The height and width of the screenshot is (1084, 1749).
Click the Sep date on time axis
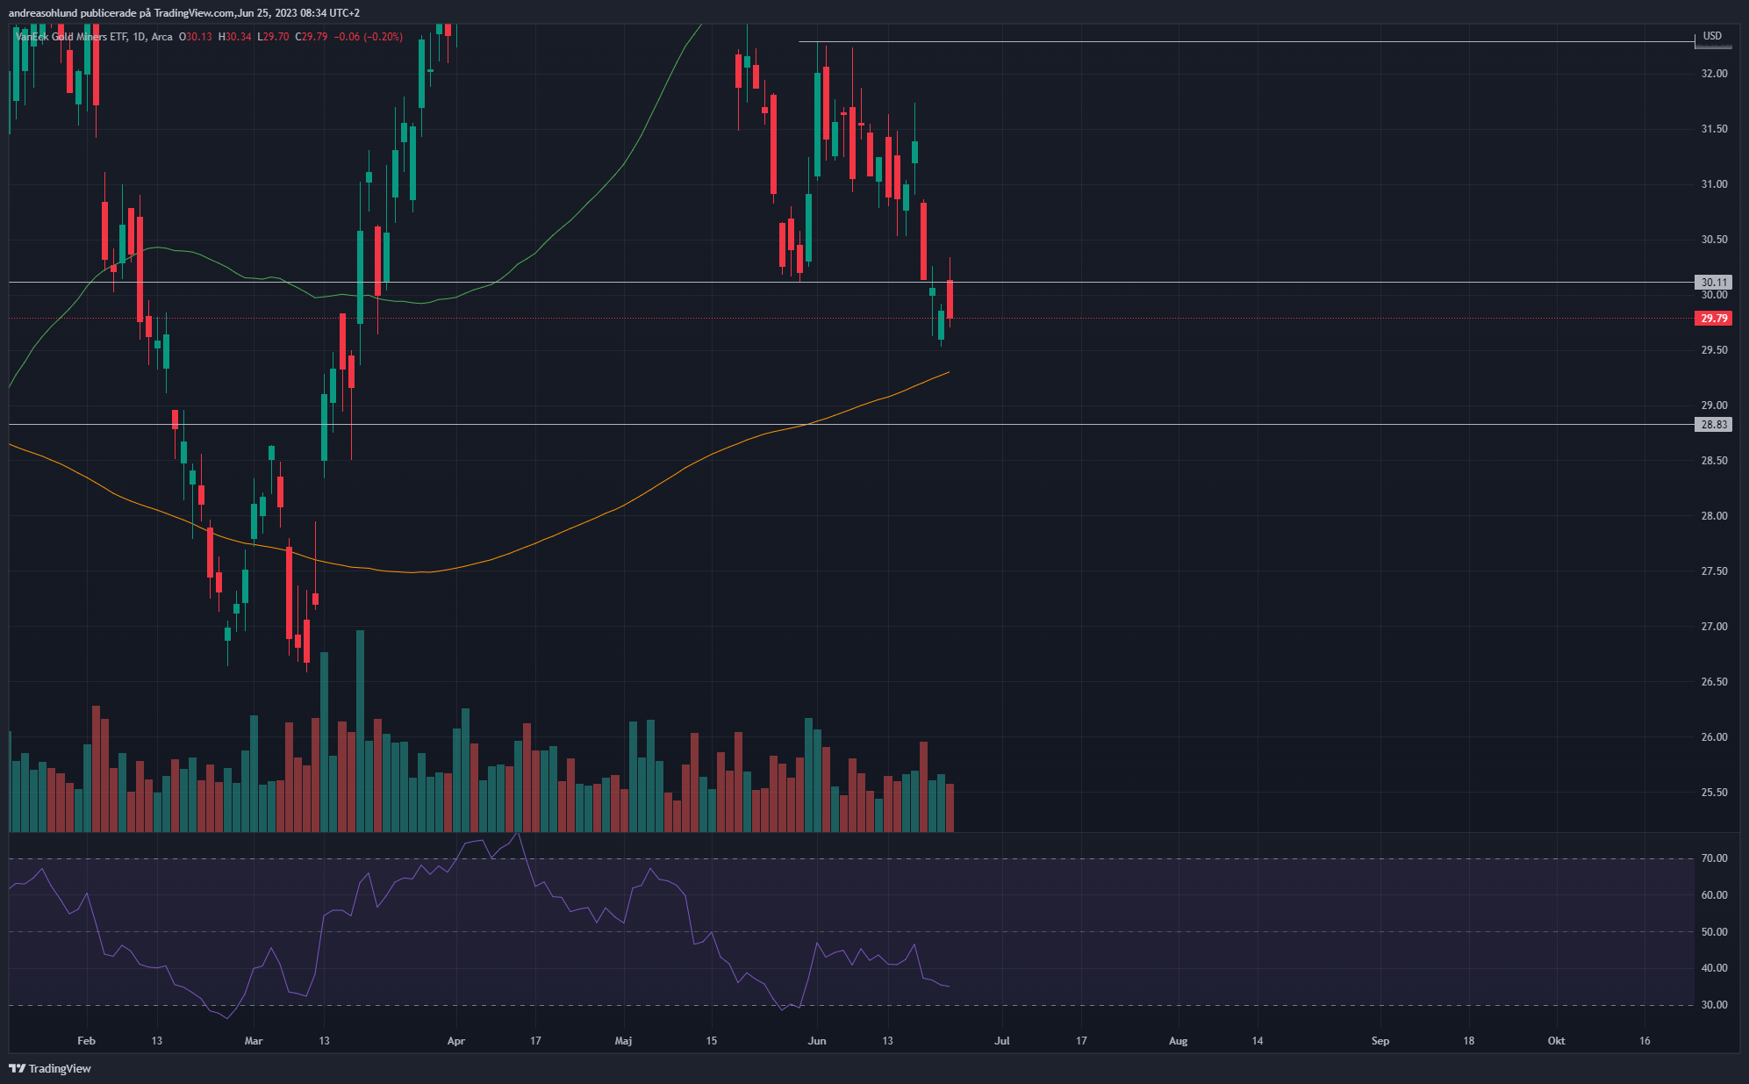pyautogui.click(x=1380, y=1041)
